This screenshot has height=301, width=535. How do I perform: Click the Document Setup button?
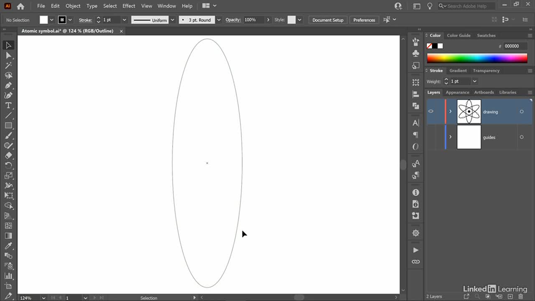[328, 20]
